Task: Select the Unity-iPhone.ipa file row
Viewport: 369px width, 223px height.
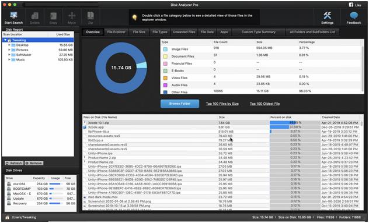Action: pos(221,153)
